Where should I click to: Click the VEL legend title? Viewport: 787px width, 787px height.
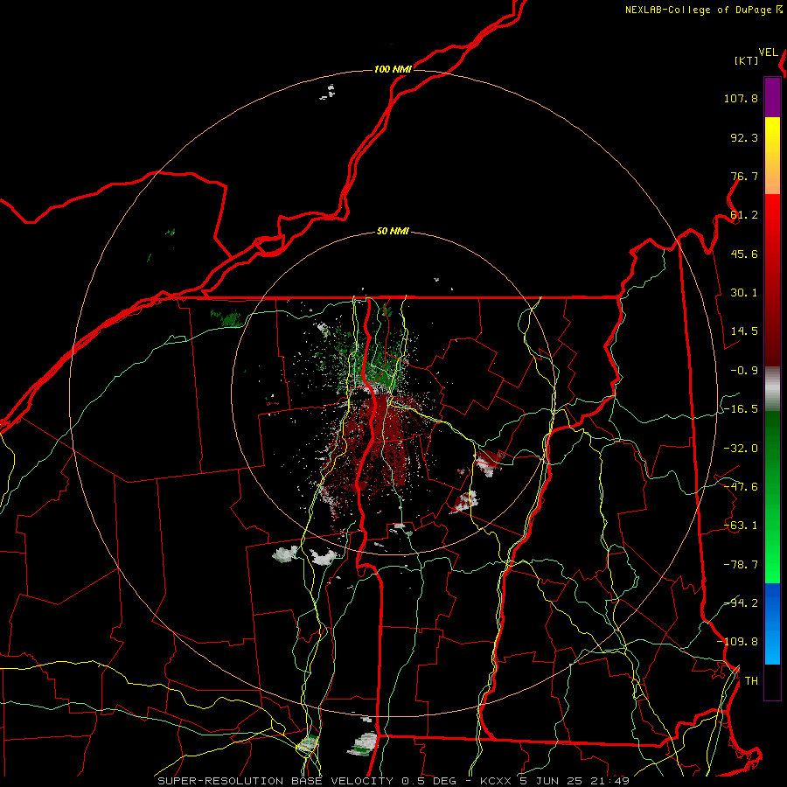(x=768, y=52)
